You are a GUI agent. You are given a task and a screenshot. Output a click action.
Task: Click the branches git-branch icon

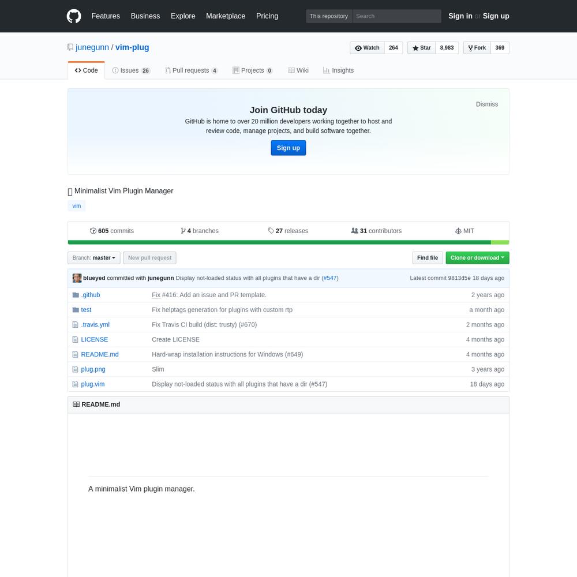point(183,231)
